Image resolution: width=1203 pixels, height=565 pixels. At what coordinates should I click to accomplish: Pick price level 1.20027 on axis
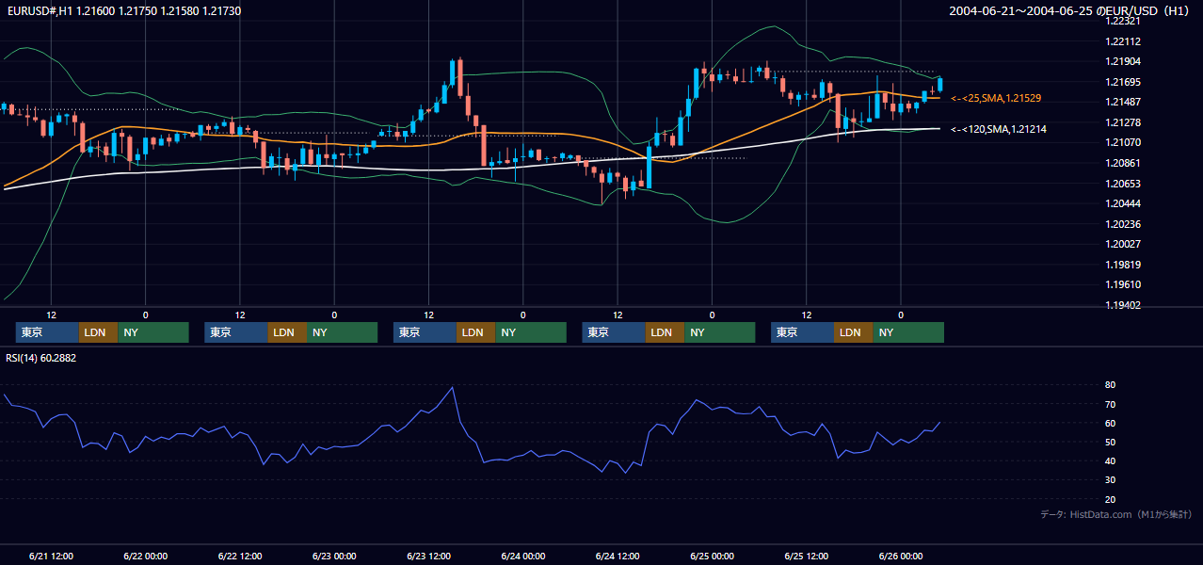tap(1124, 244)
